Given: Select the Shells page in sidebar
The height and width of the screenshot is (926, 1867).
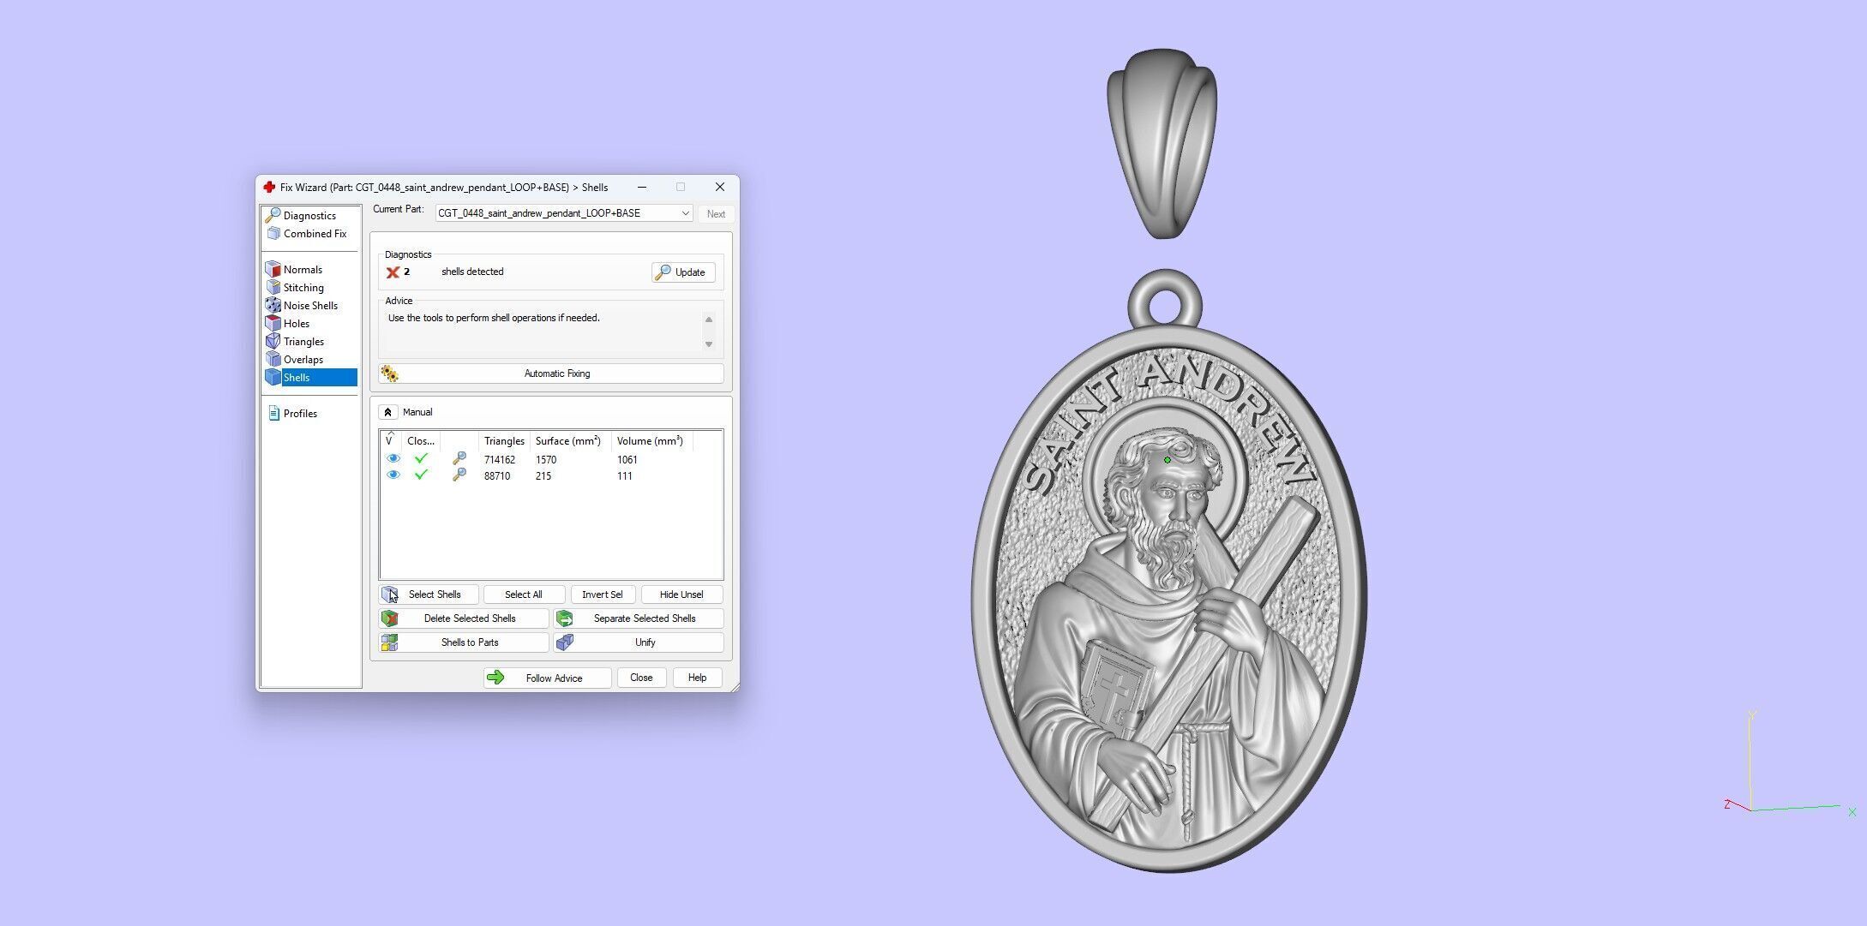Looking at the screenshot, I should click(311, 377).
